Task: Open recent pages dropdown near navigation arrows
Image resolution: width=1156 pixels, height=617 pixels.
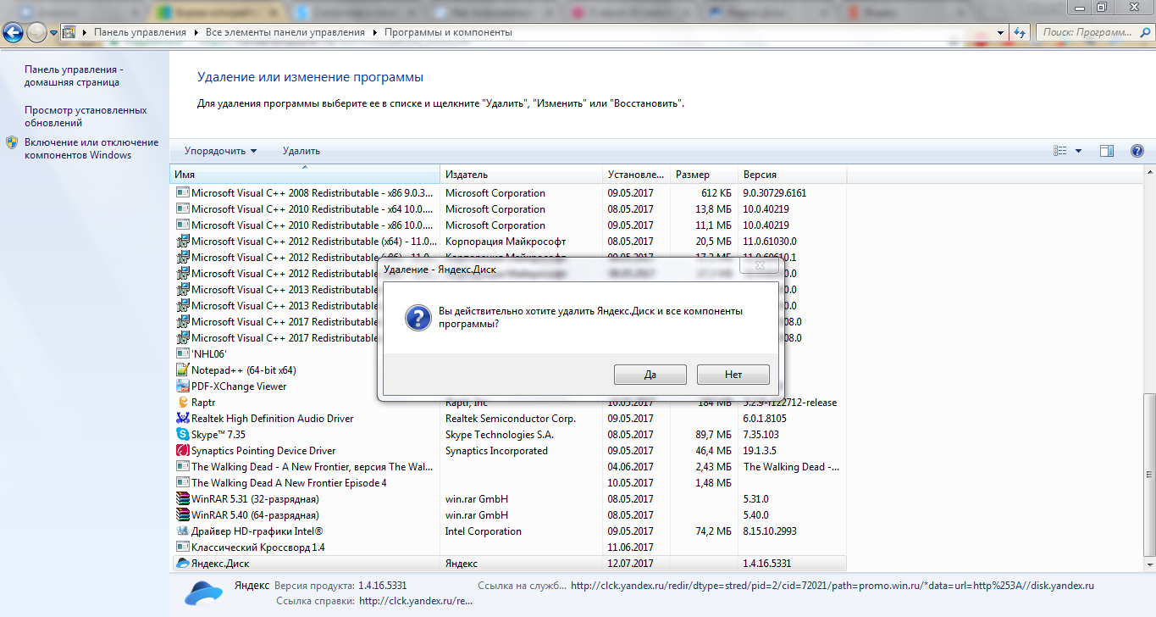Action: coord(53,32)
